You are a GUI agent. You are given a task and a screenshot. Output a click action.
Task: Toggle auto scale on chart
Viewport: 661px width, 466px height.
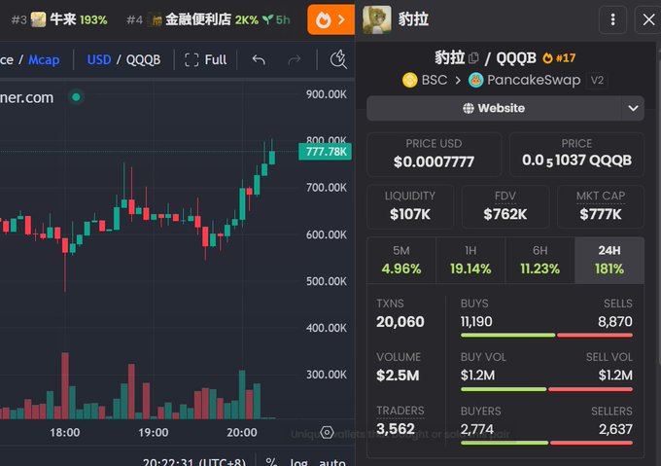332,462
